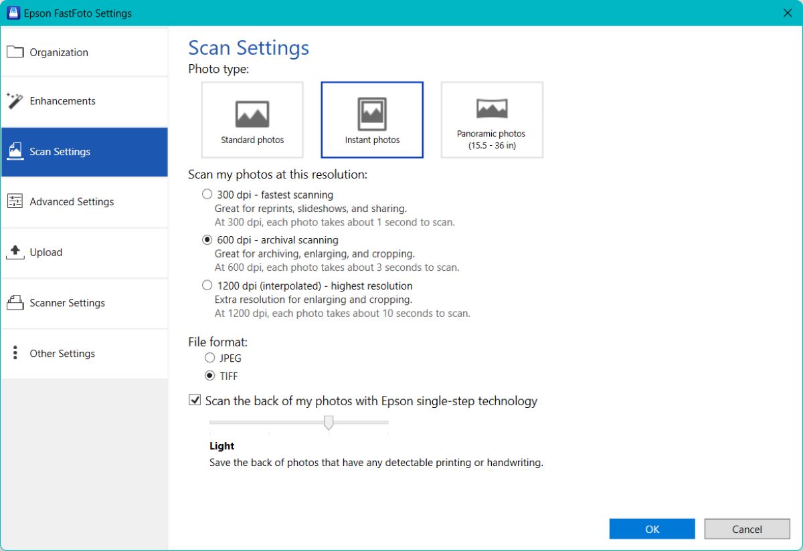Screen dimensions: 803x551
Task: Open the Scan Settings tab
Action: tap(84, 152)
